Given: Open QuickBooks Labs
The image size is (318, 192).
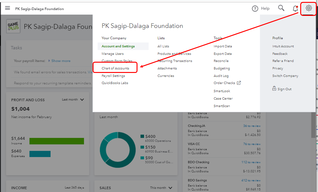Looking at the screenshot, I should tap(115, 83).
